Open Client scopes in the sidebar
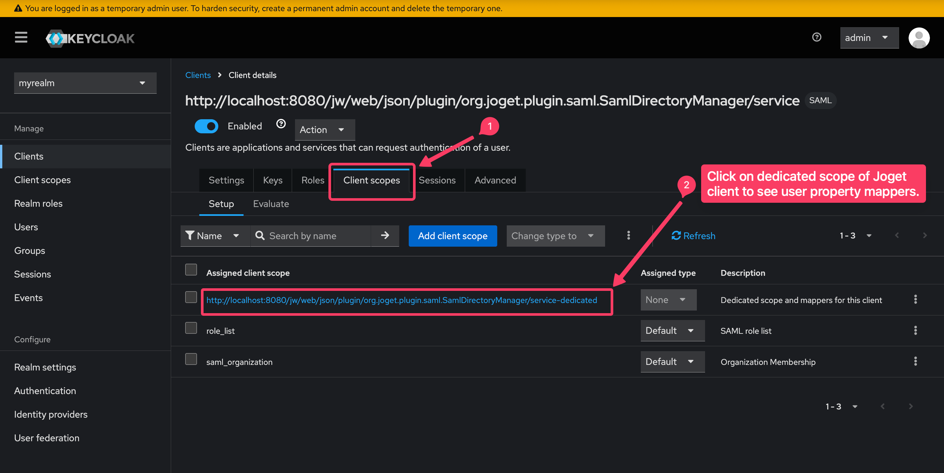Screen dimensions: 944x473 pos(85,180)
